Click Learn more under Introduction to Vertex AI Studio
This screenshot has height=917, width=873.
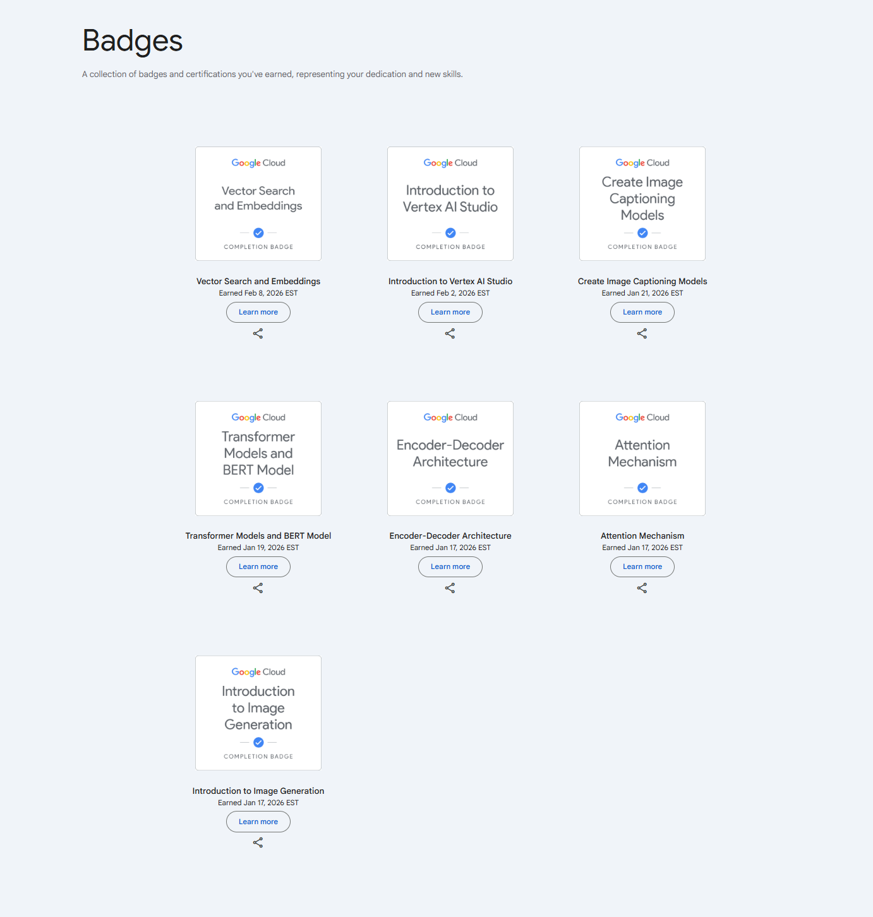tap(450, 312)
